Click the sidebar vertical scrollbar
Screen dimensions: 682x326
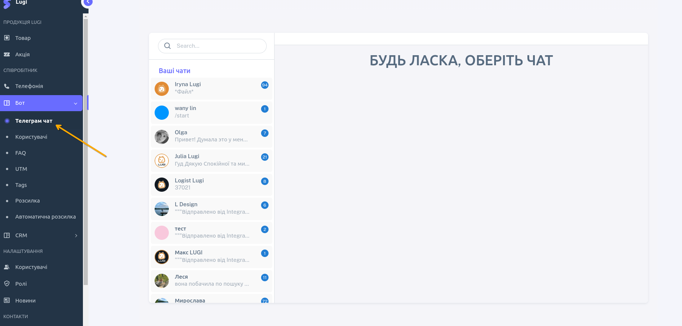pos(86,149)
